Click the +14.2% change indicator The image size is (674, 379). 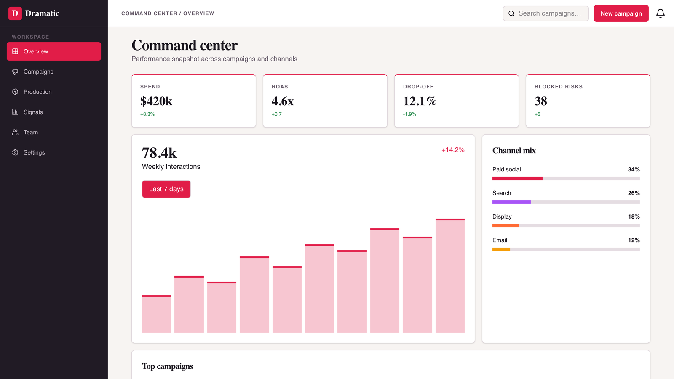pos(453,150)
